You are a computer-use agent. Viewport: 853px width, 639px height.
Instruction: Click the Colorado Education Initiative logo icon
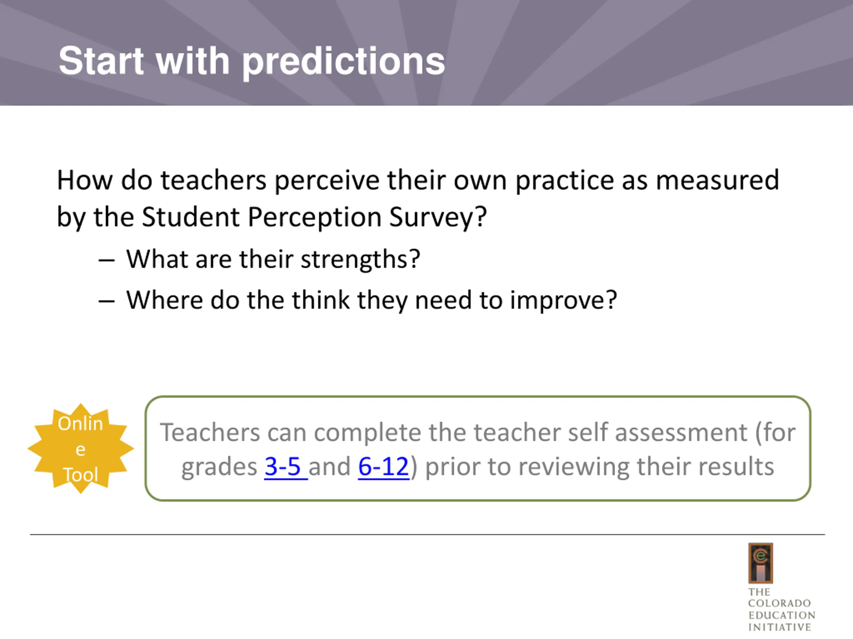[760, 563]
